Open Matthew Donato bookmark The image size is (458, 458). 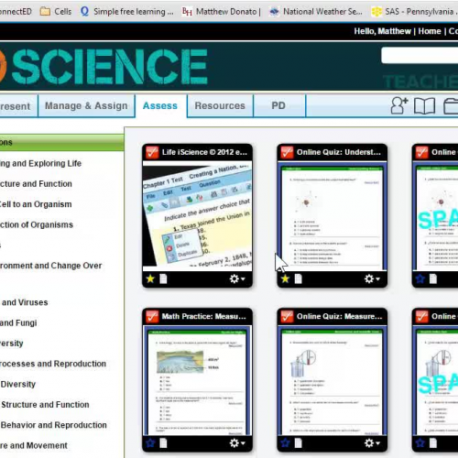(222, 12)
